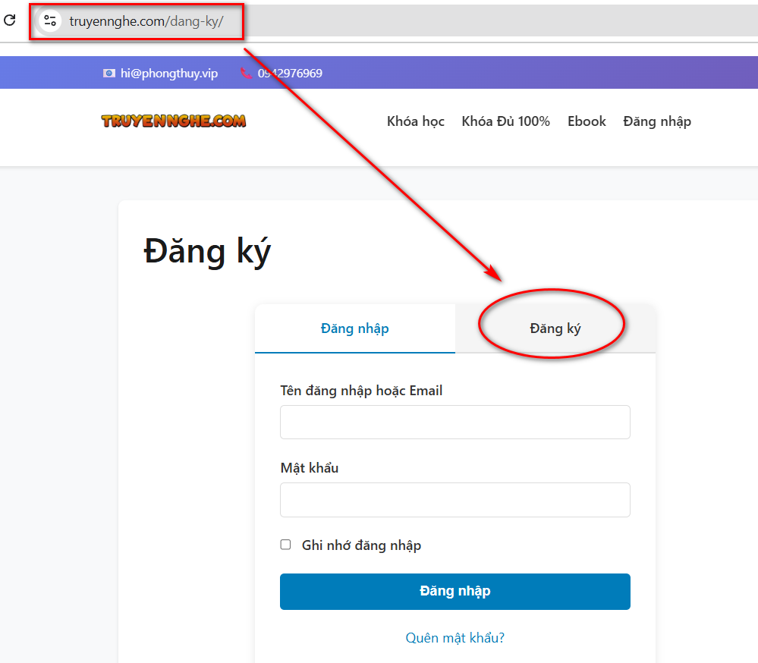Click the phone number 0942976969
This screenshot has height=663, width=758.
[291, 74]
